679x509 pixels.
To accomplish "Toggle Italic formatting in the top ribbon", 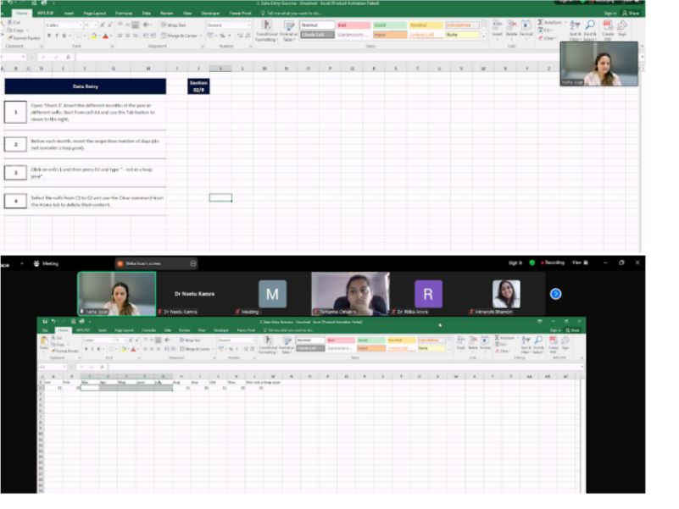I will tap(56, 36).
